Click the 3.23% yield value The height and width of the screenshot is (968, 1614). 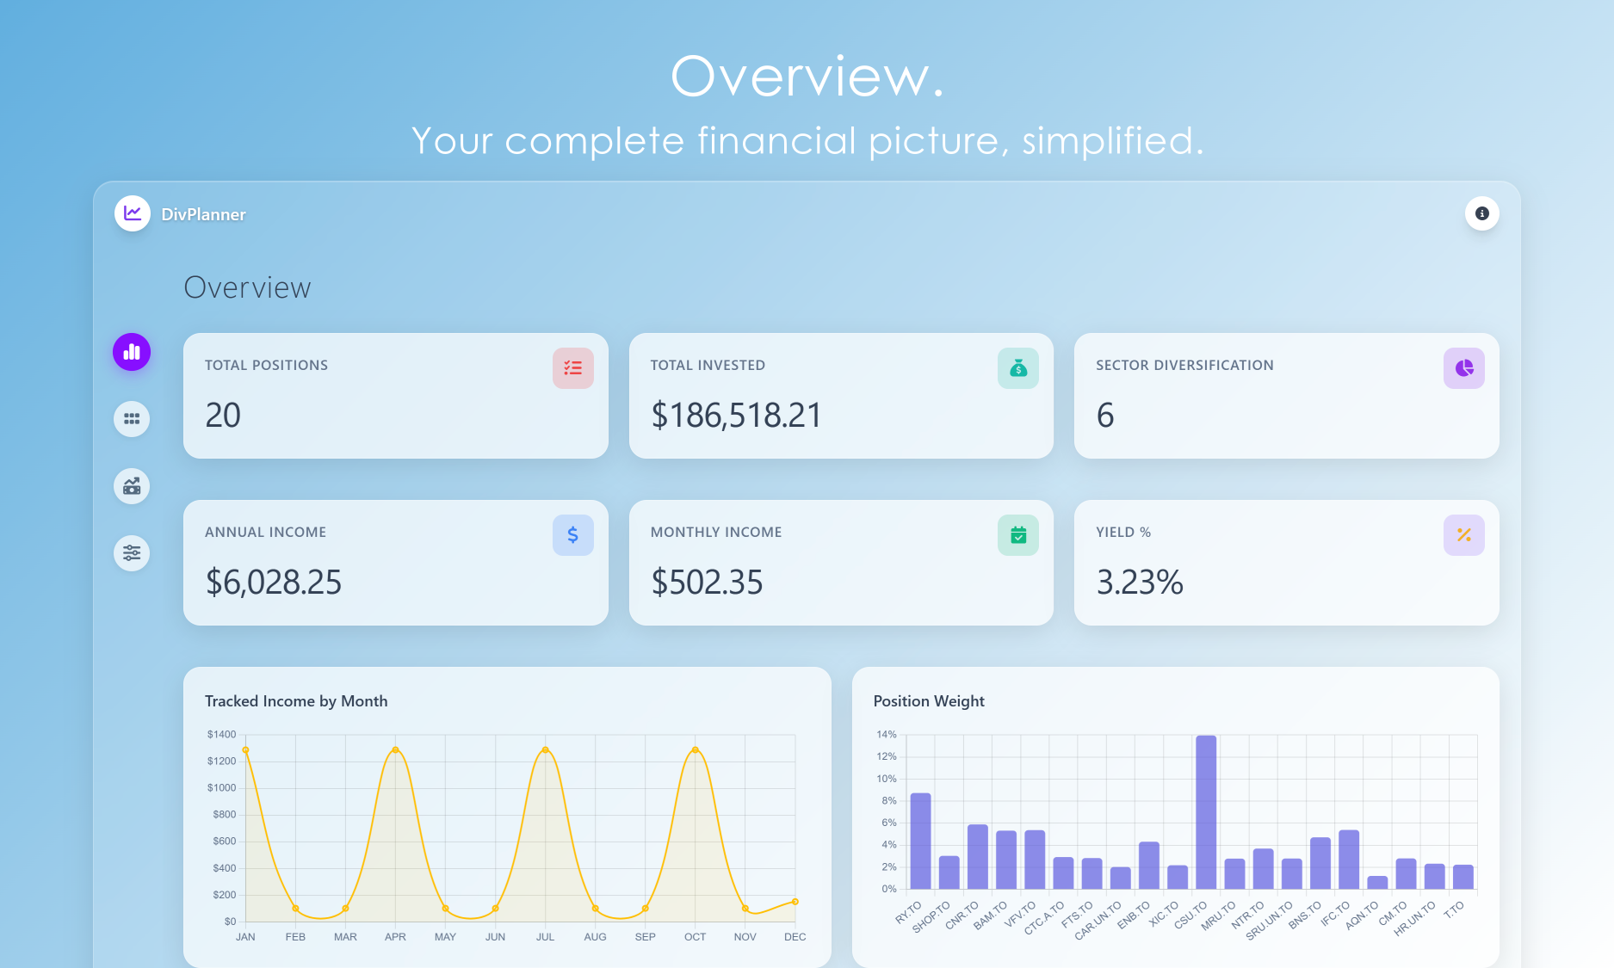click(x=1140, y=583)
